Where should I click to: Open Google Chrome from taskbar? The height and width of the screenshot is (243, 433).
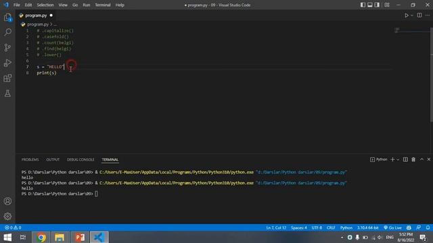tap(41, 237)
